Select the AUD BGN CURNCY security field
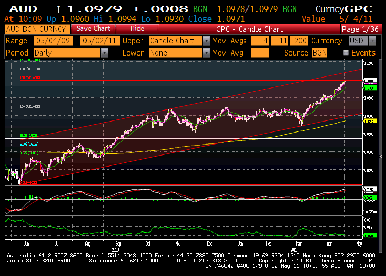 [37, 29]
